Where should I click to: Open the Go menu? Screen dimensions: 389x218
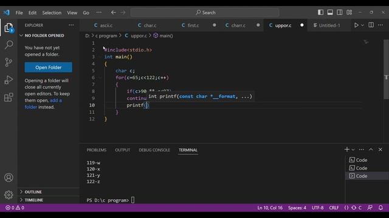point(86,13)
